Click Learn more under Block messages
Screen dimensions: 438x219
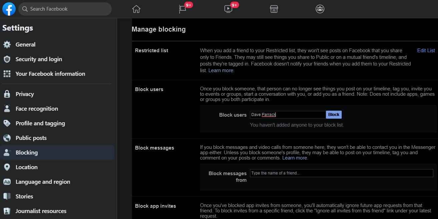click(294, 158)
